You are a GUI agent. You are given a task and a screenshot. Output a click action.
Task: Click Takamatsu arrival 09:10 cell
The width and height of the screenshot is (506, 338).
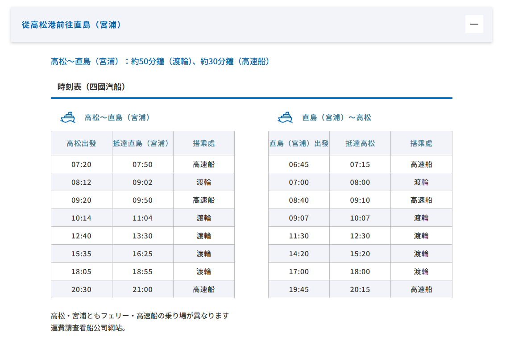[x=360, y=200]
